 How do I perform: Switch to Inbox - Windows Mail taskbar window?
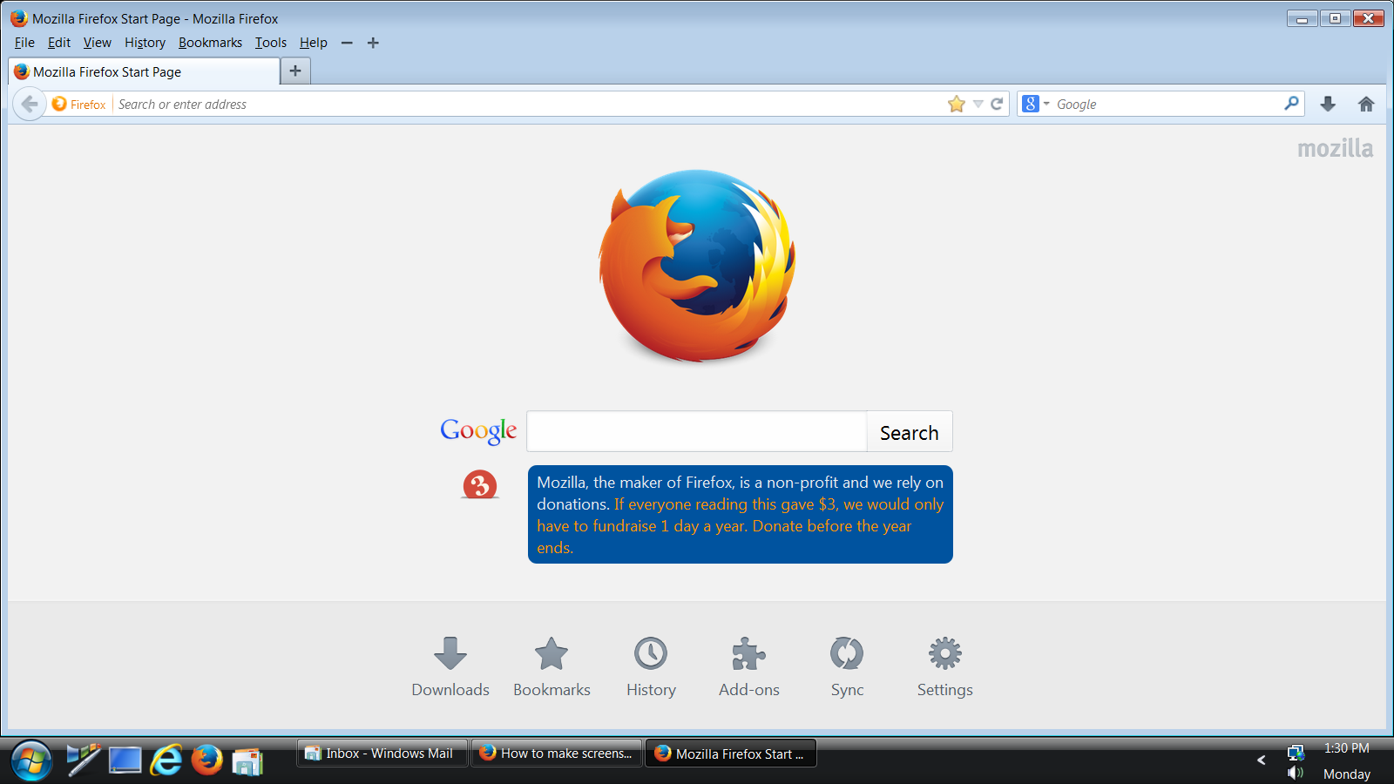coord(382,754)
